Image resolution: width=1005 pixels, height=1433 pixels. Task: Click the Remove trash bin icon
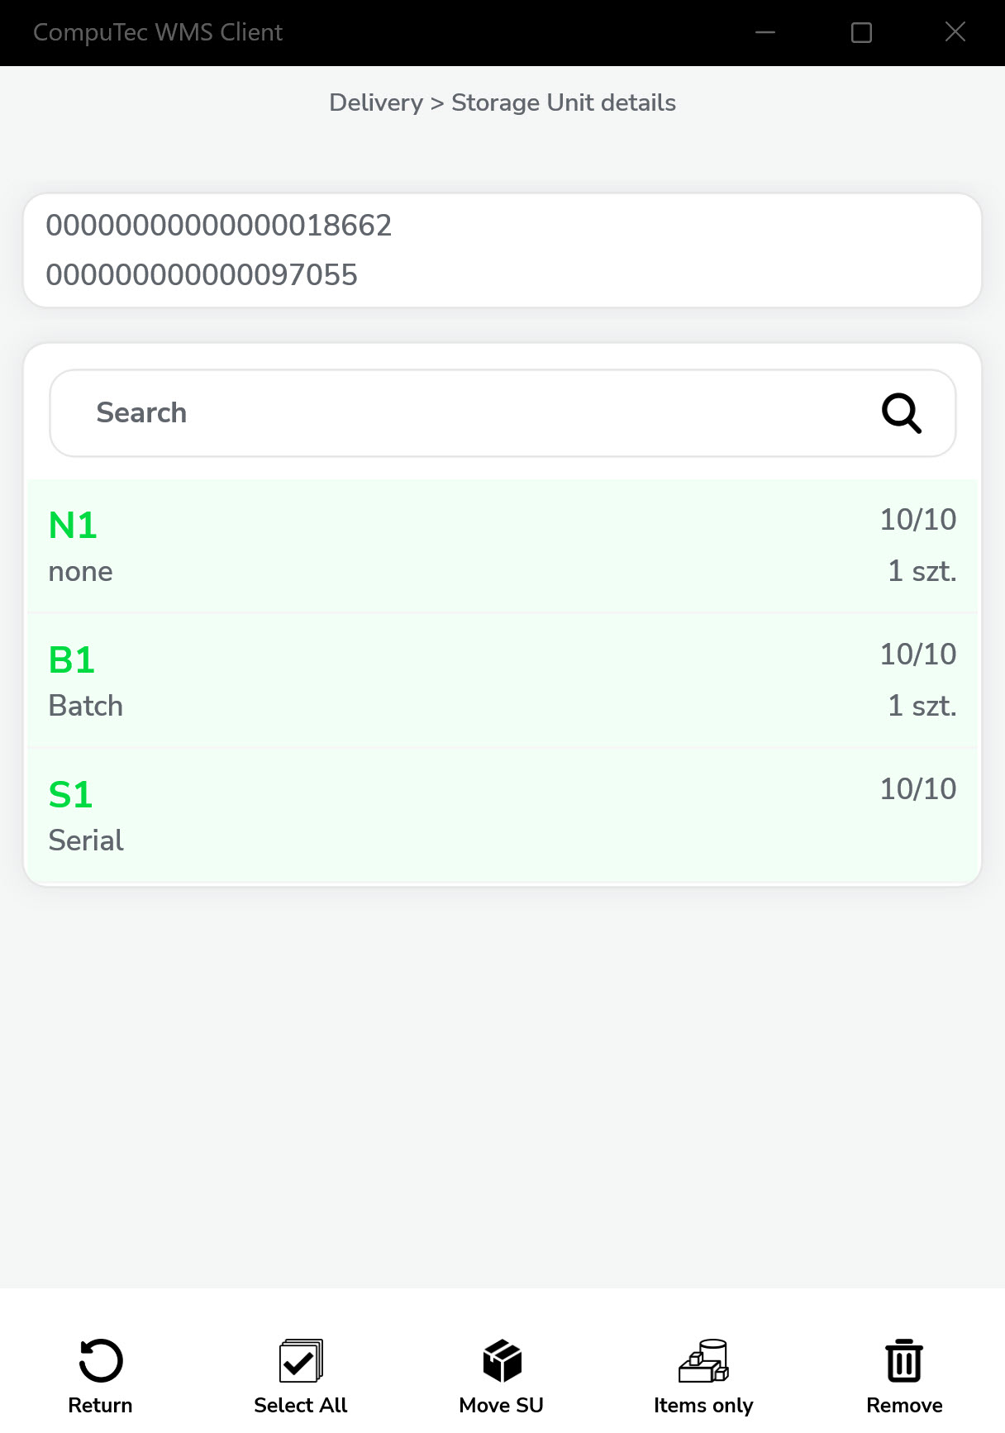click(x=904, y=1360)
